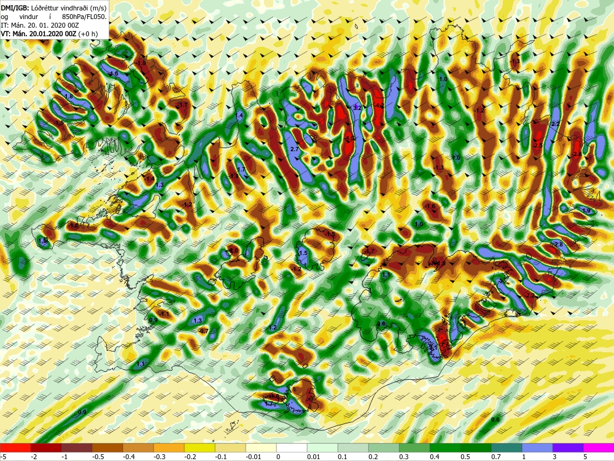614x461 pixels.
Task: Click the teal legend swatch above 0.7
Action: tap(507, 447)
